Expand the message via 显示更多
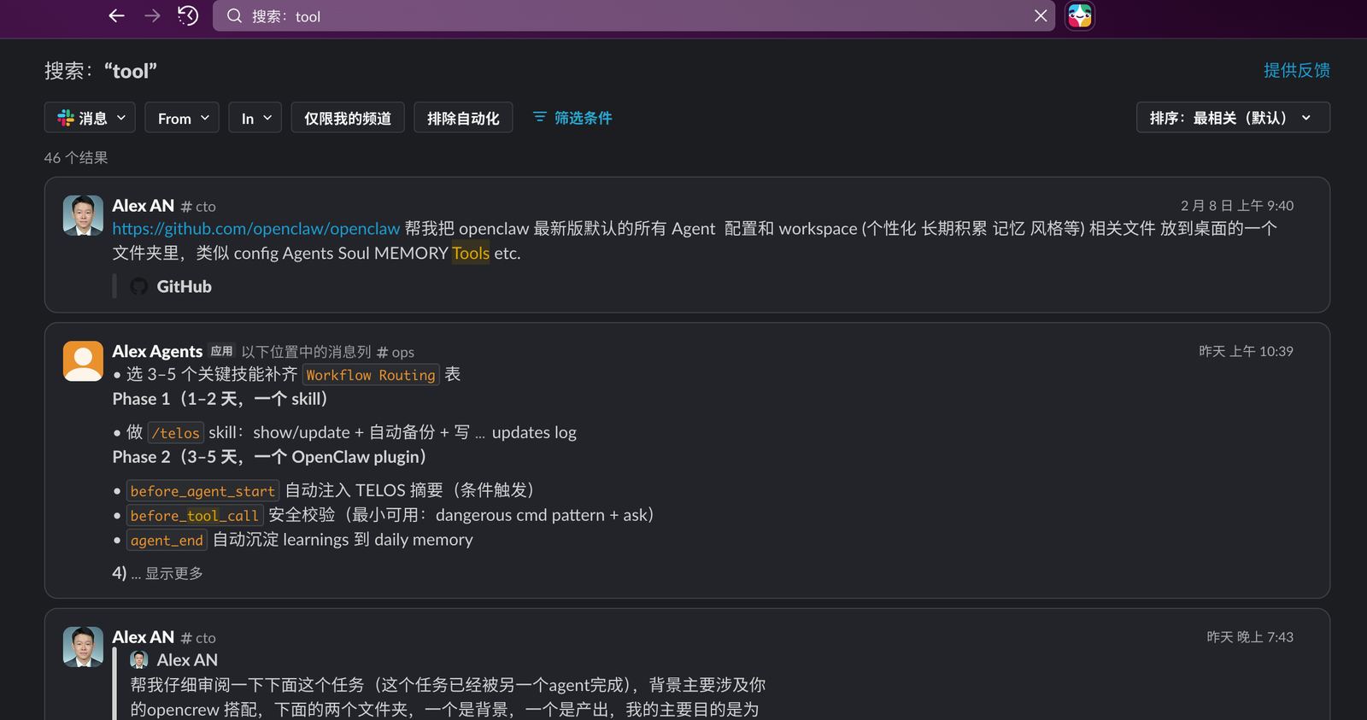 [x=173, y=573]
